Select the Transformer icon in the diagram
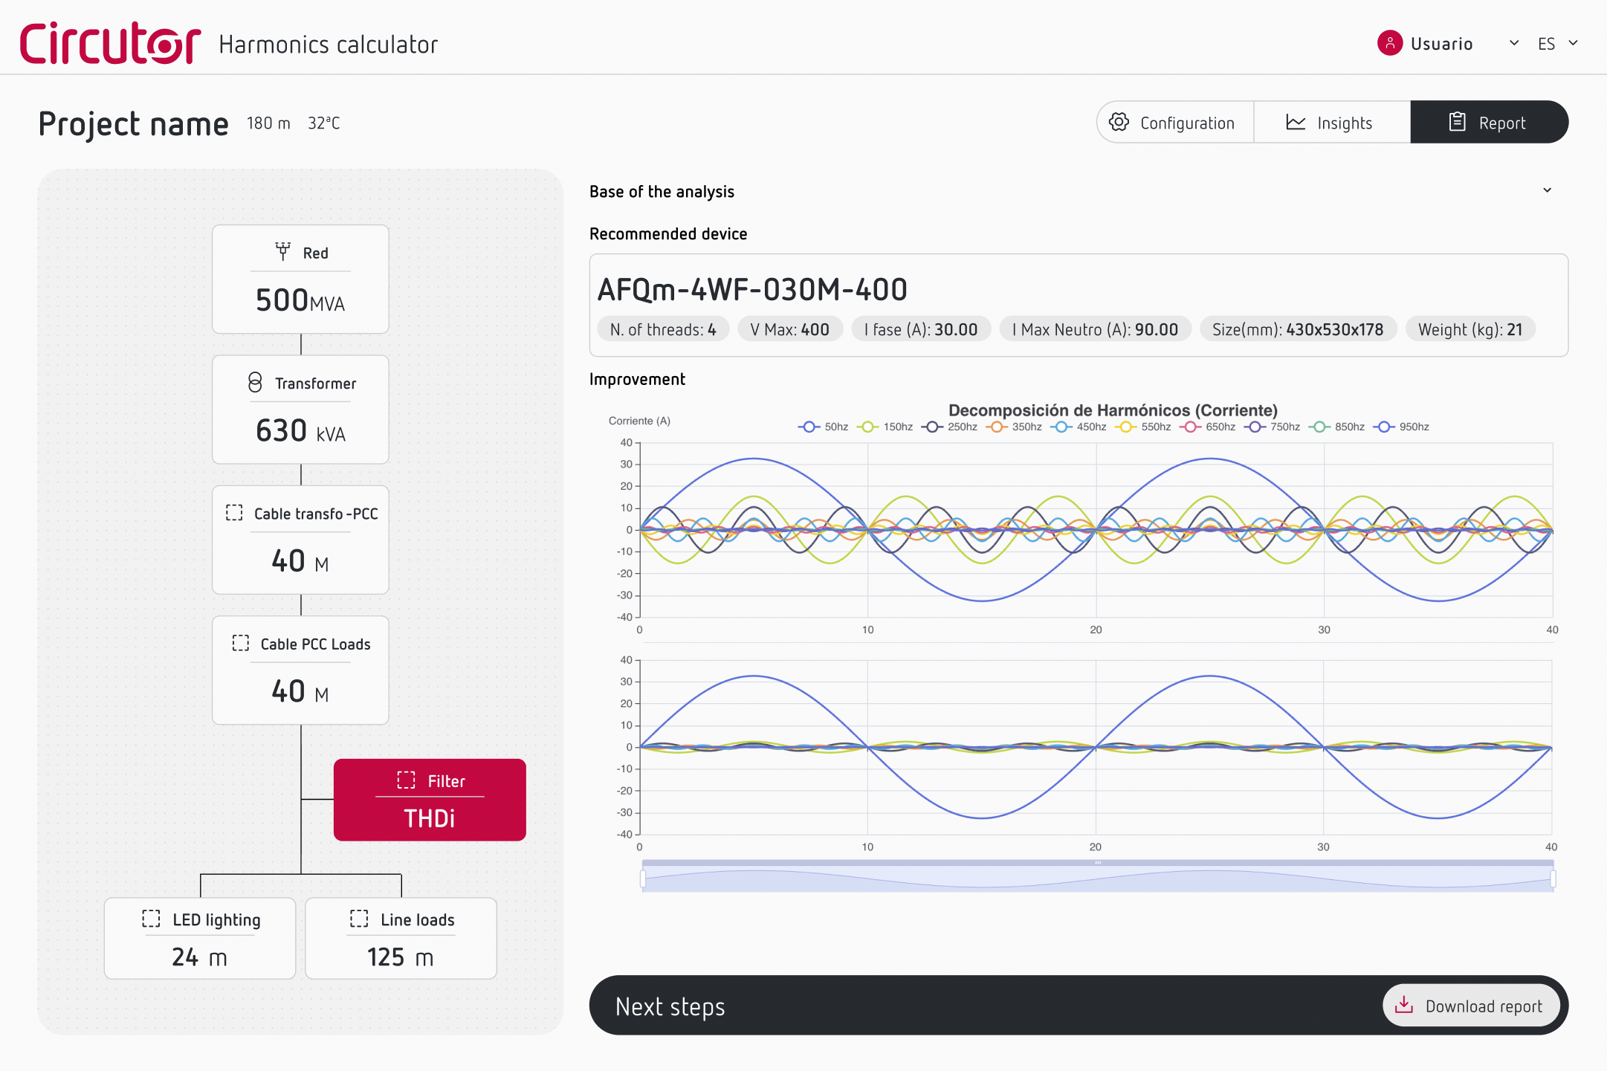This screenshot has width=1607, height=1071. tap(253, 383)
